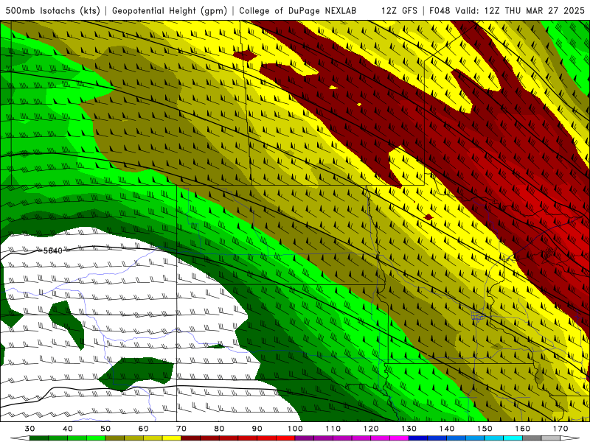
Task: Select the gray 160 kt legend swatch
Action: click(x=532, y=438)
